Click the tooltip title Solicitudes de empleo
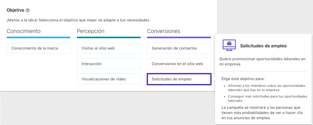Image resolution: width=313 pixels, height=125 pixels. tap(263, 46)
